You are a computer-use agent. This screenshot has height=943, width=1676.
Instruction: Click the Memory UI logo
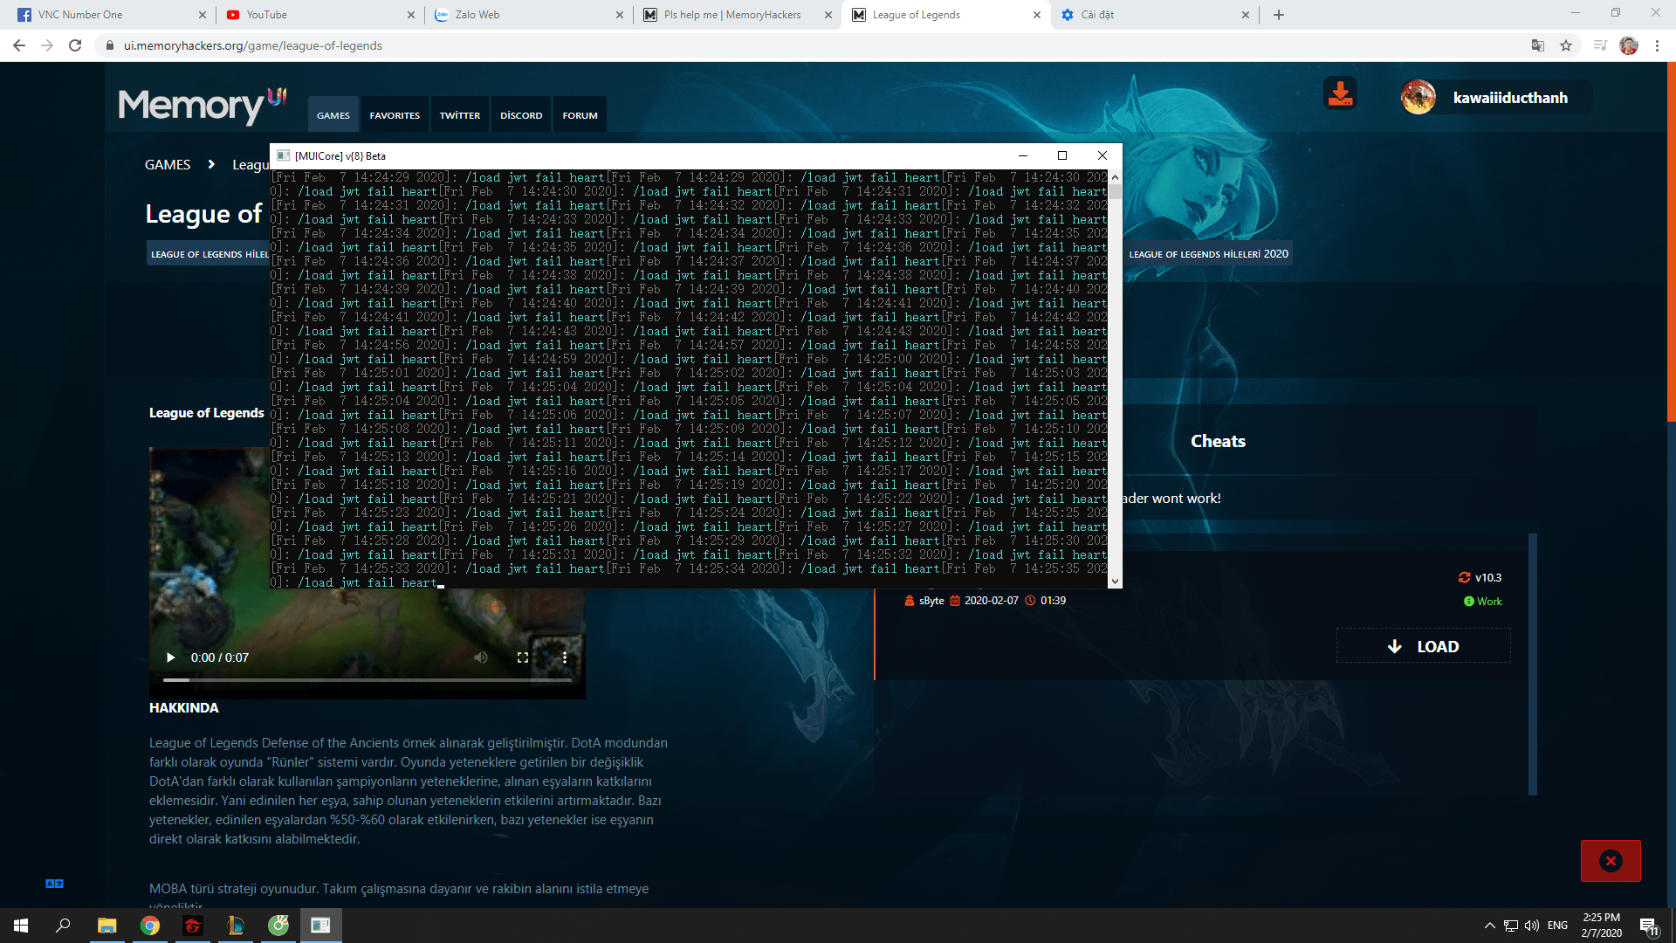pos(202,106)
